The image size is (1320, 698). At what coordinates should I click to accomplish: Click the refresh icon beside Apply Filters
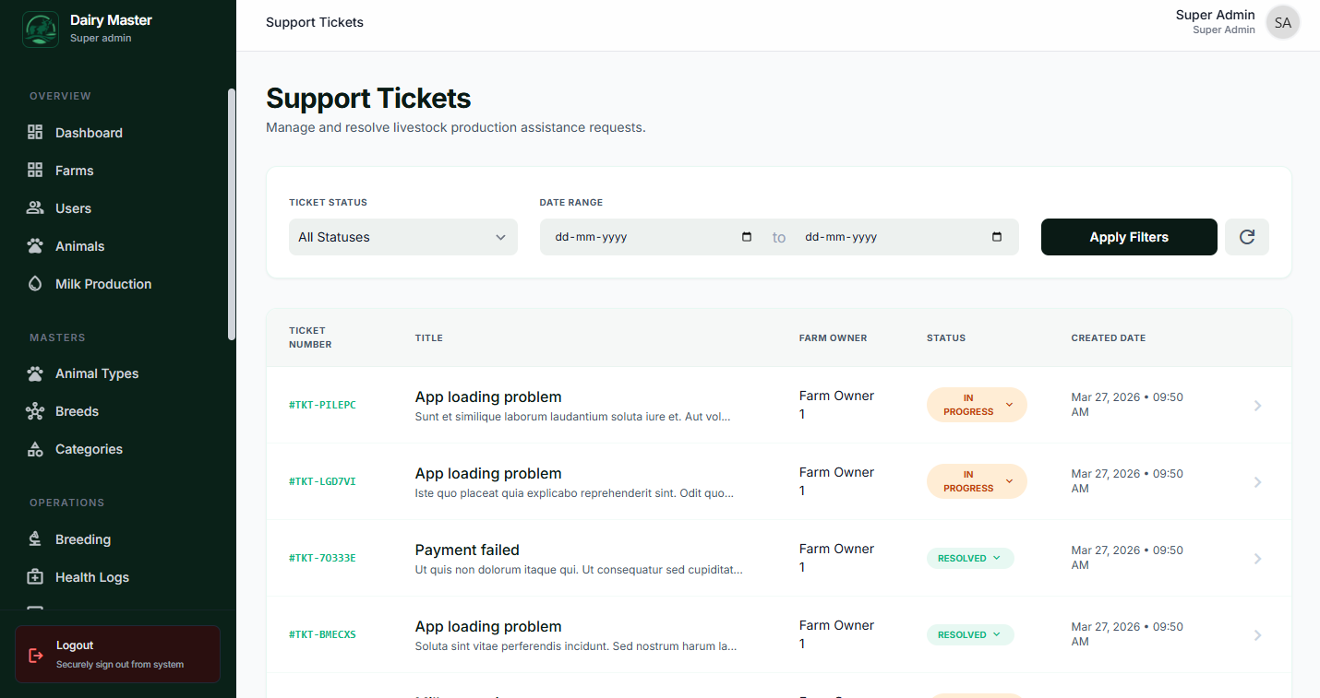click(1246, 237)
